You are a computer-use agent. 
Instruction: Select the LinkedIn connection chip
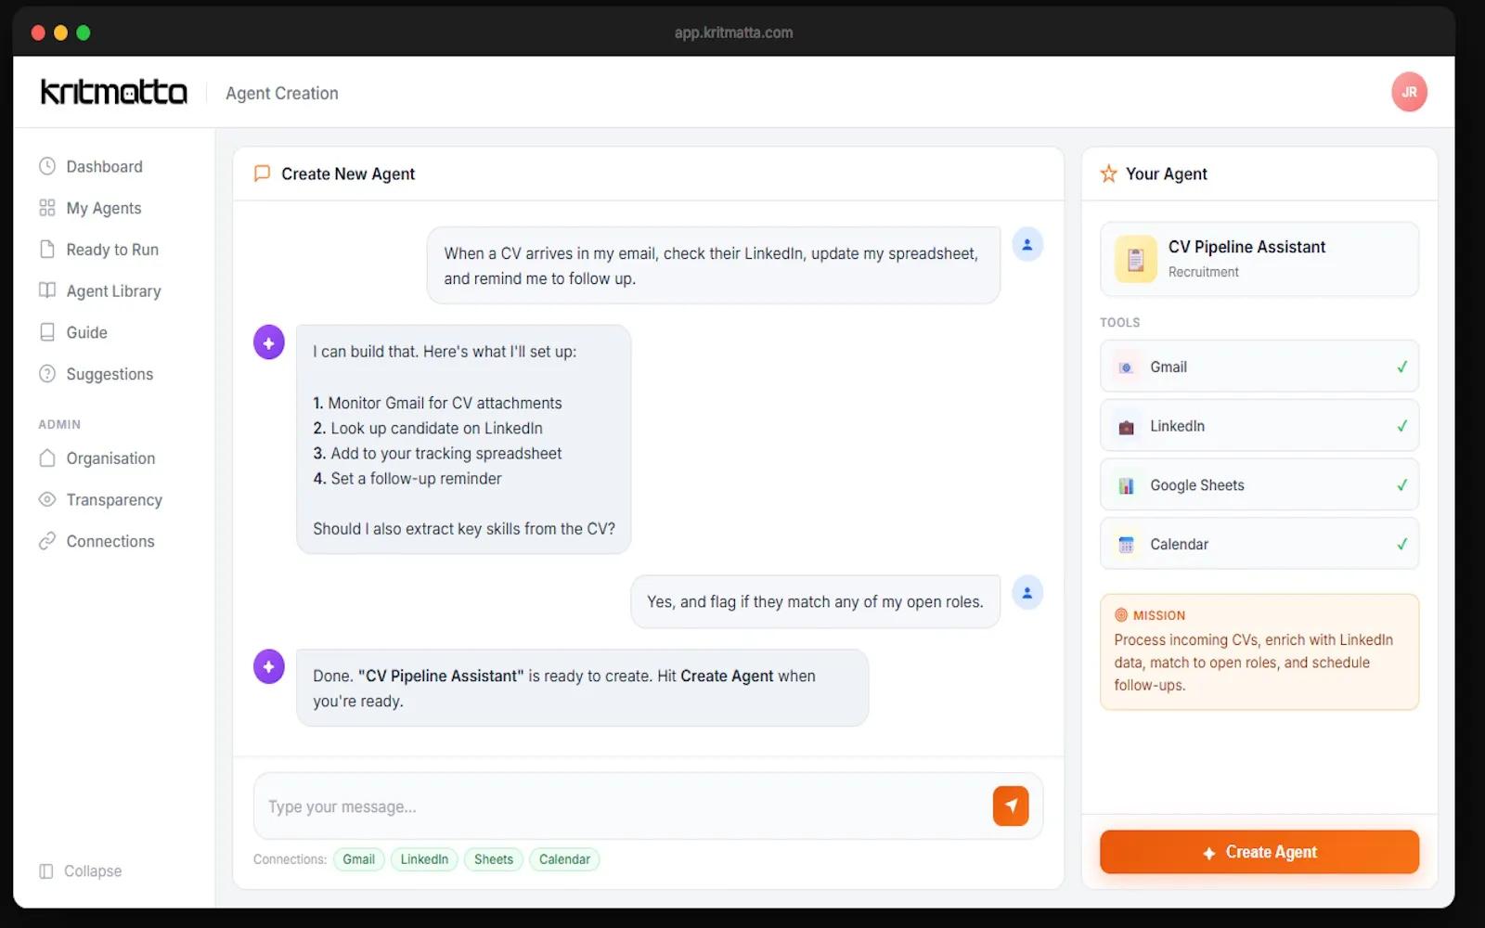click(424, 859)
